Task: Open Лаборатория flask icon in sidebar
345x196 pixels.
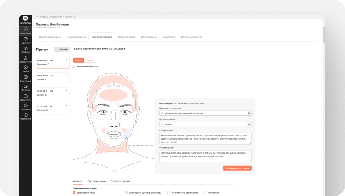Action: point(25,60)
